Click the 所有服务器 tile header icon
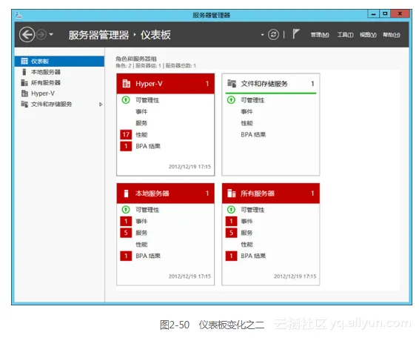Viewport: 419px width, 338px height. coord(232,193)
